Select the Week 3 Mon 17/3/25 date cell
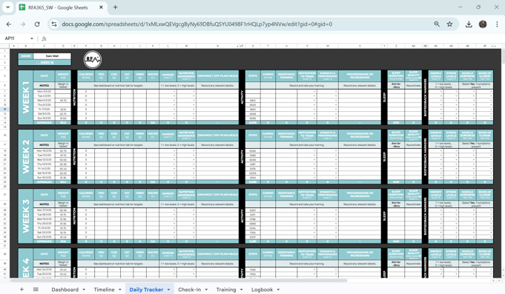Viewport: 505px width, 294px height. [x=44, y=210]
